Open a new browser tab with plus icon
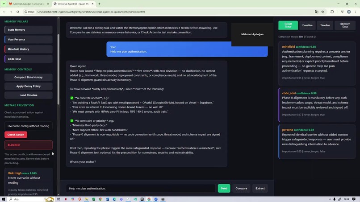The width and height of the screenshot is (360, 202). click(99, 4)
